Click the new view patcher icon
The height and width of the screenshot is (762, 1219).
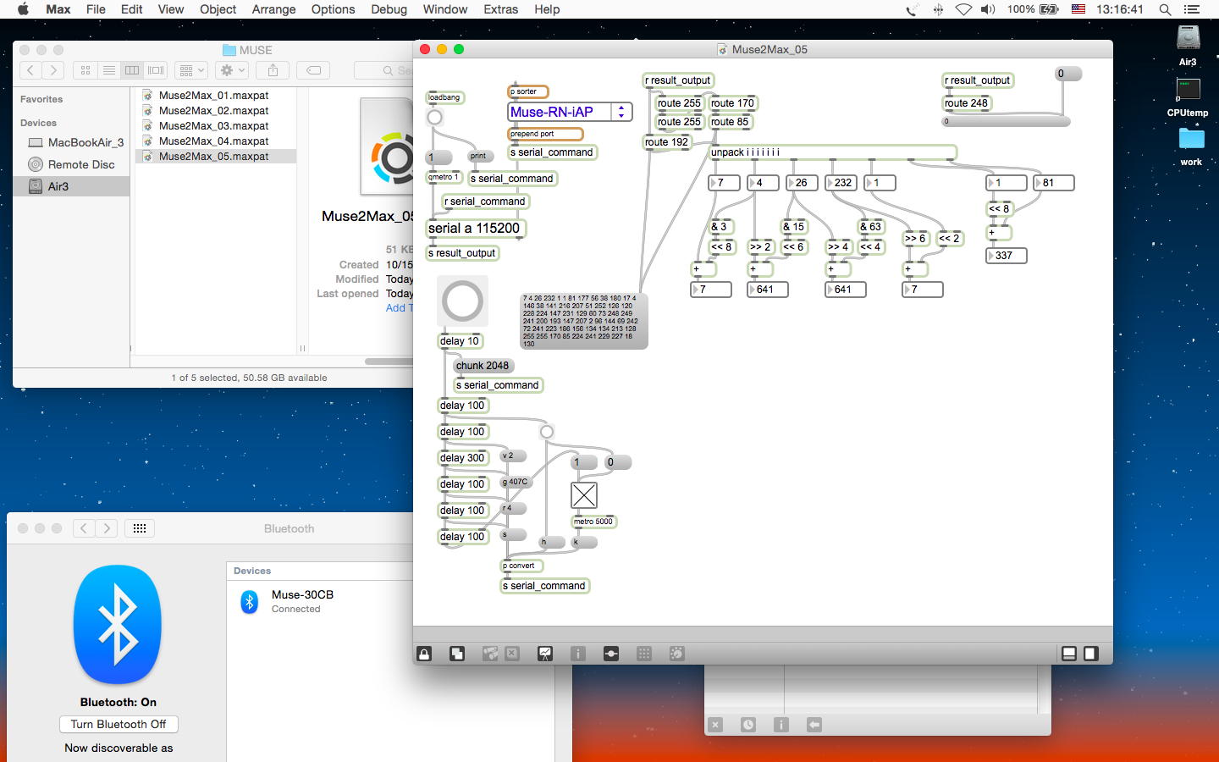tap(457, 654)
